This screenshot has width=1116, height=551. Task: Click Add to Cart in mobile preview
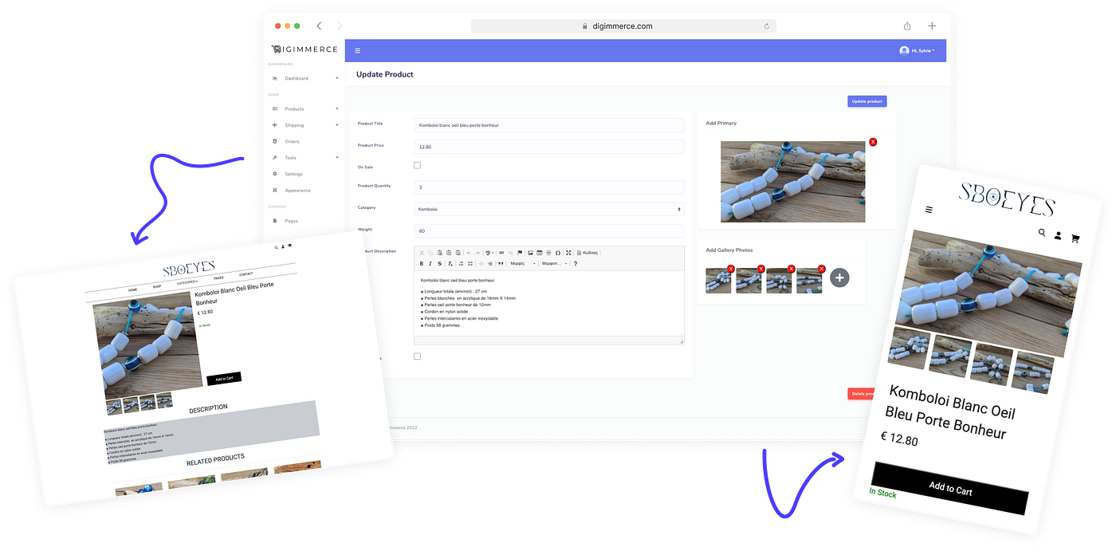pyautogui.click(x=950, y=489)
